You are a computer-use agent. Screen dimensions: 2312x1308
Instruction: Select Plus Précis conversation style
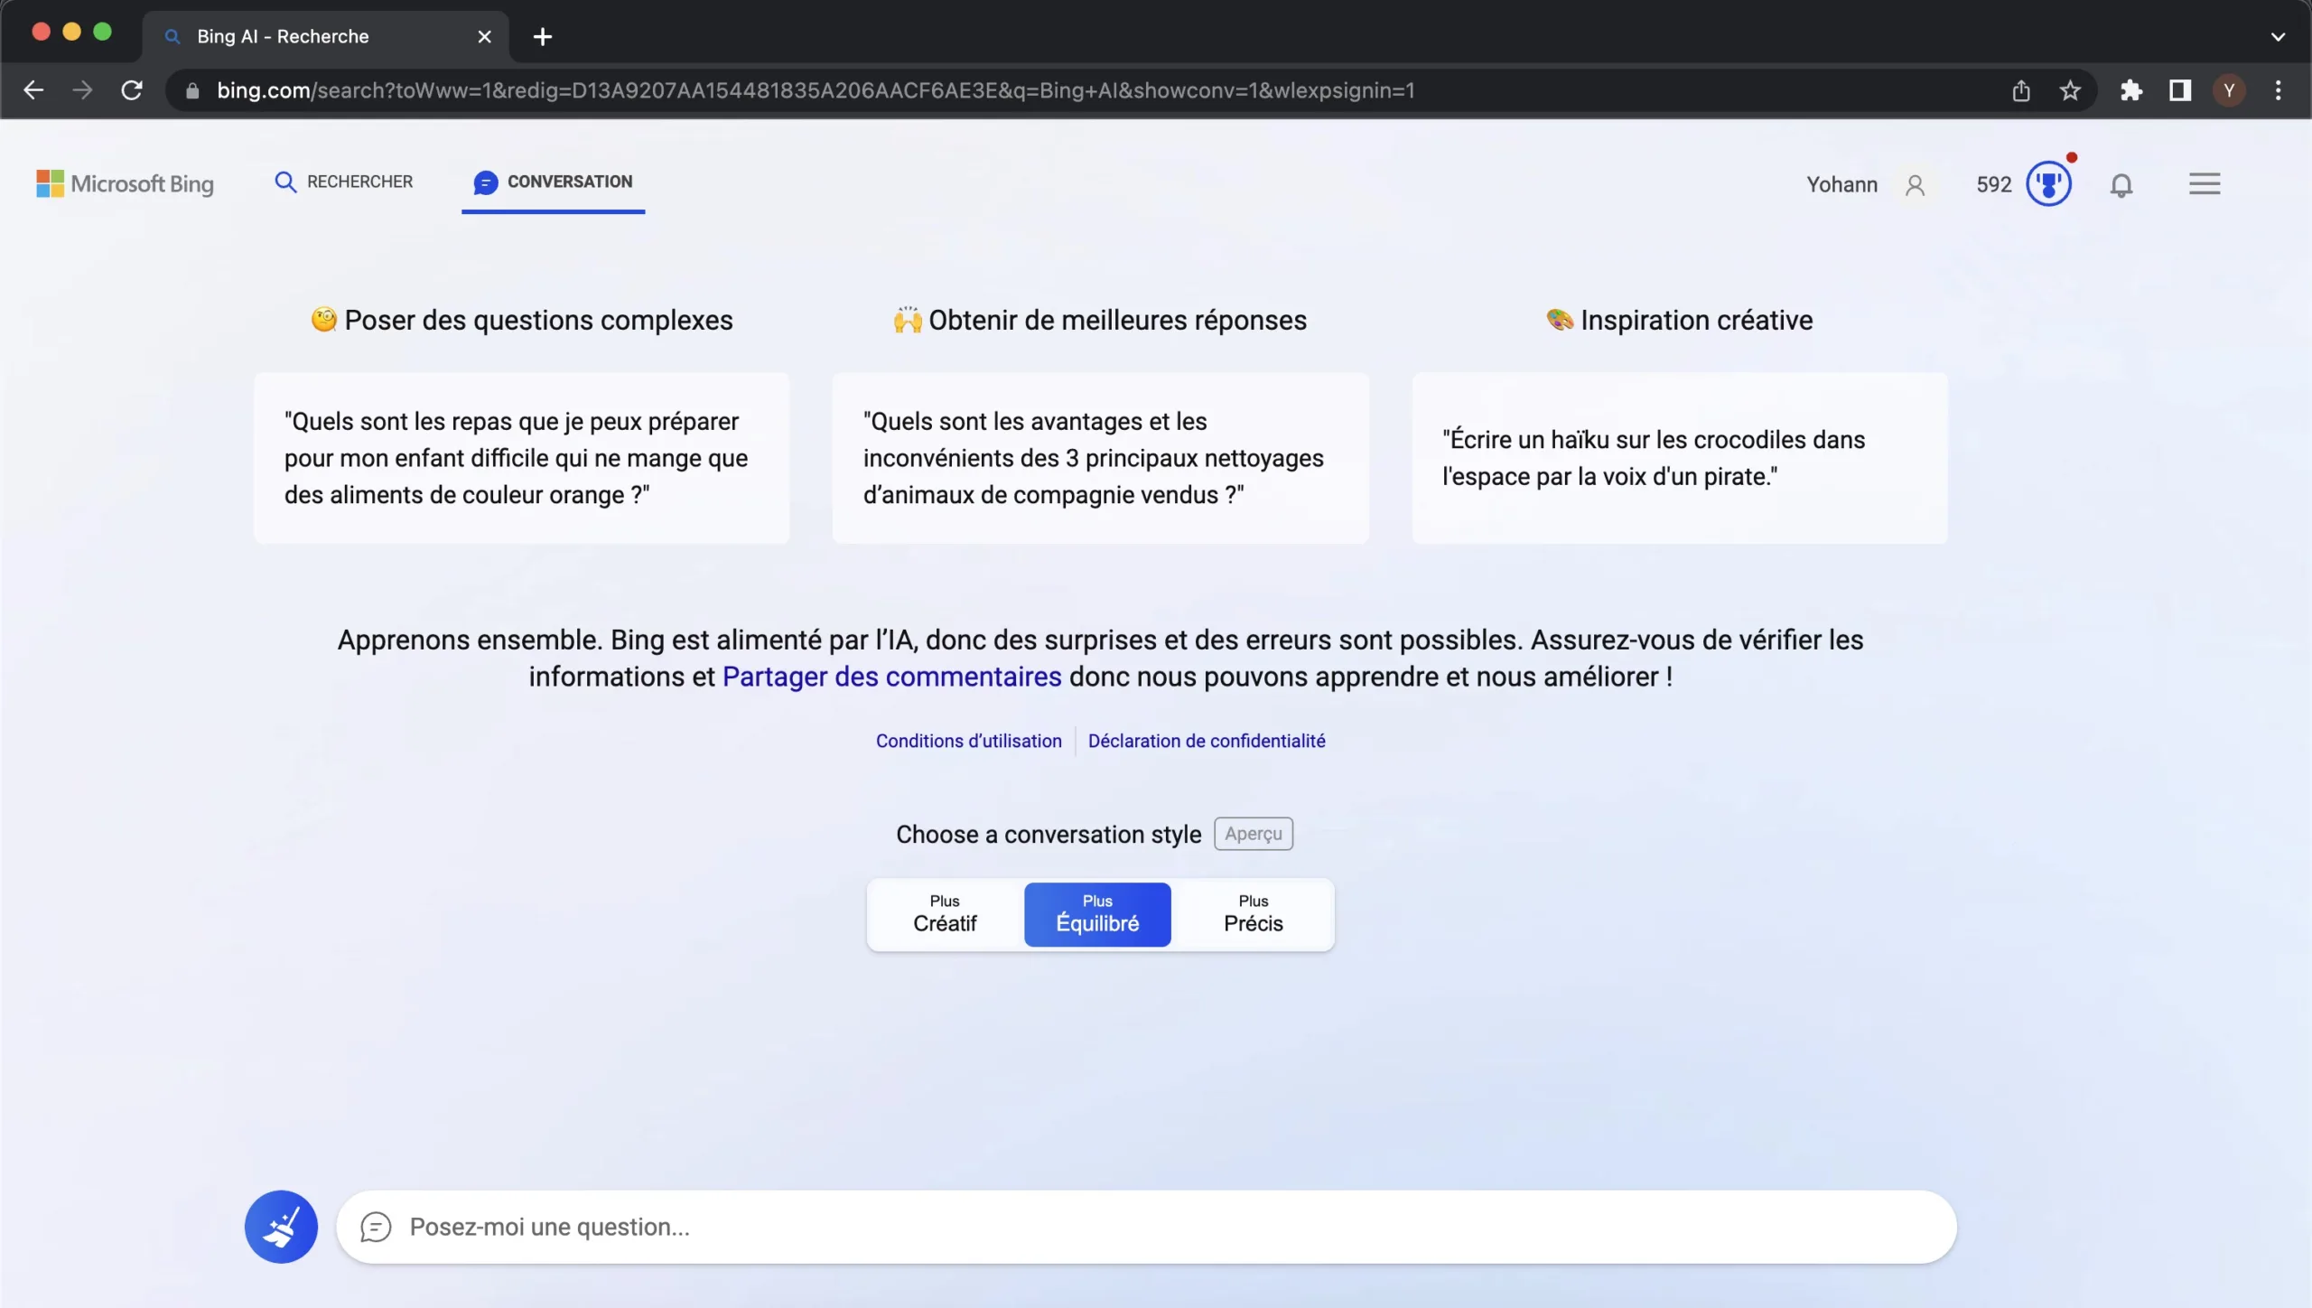coord(1254,914)
